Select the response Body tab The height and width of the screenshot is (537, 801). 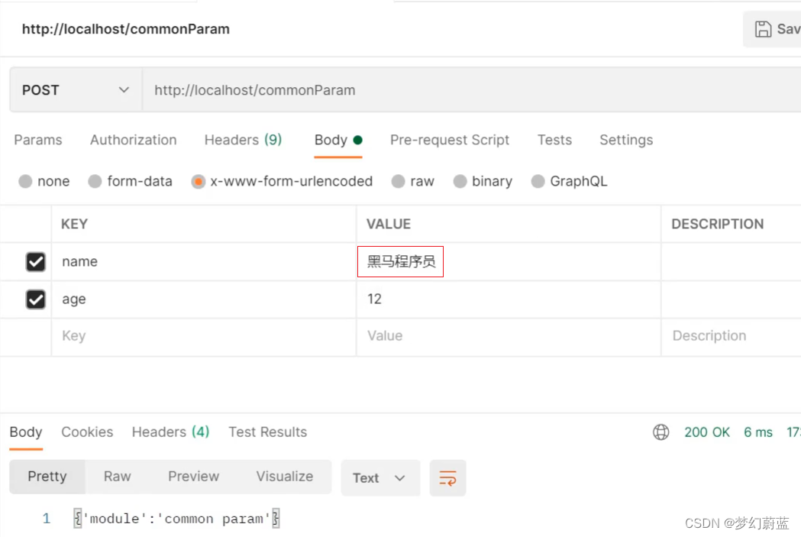coord(26,432)
